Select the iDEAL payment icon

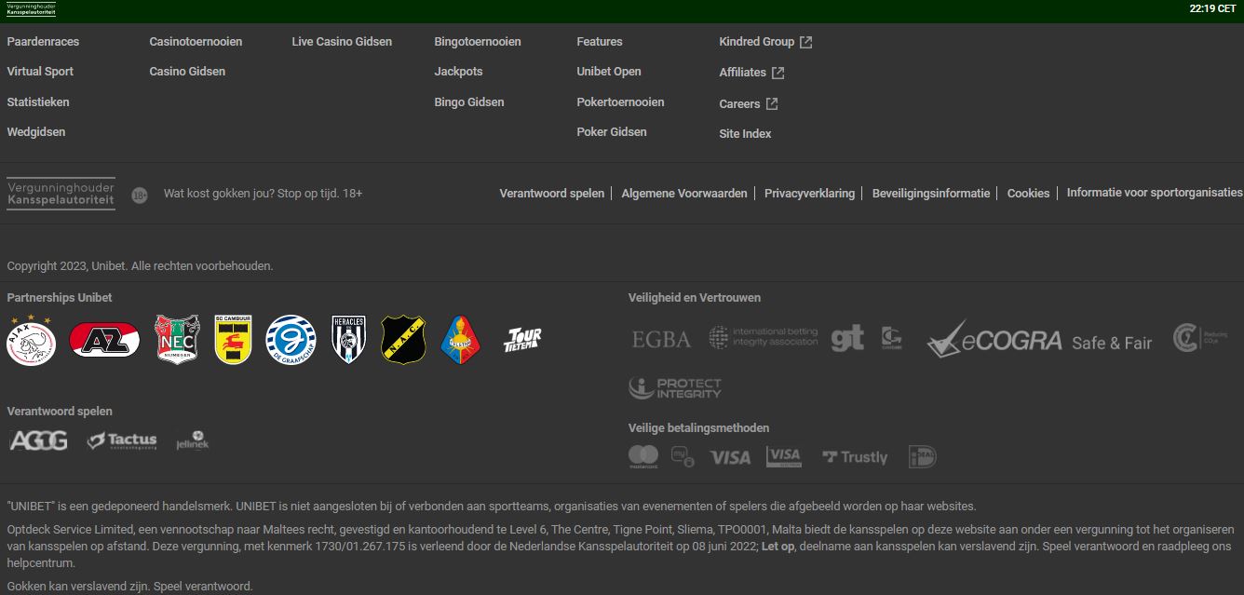tap(922, 457)
